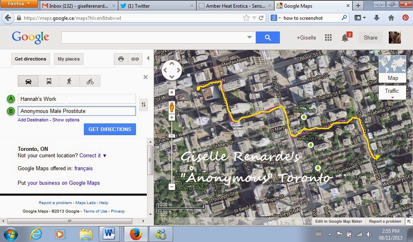Open the notifications bell with 2 alerts
Image resolution: width=413 pixels, height=242 pixels.
tap(346, 38)
